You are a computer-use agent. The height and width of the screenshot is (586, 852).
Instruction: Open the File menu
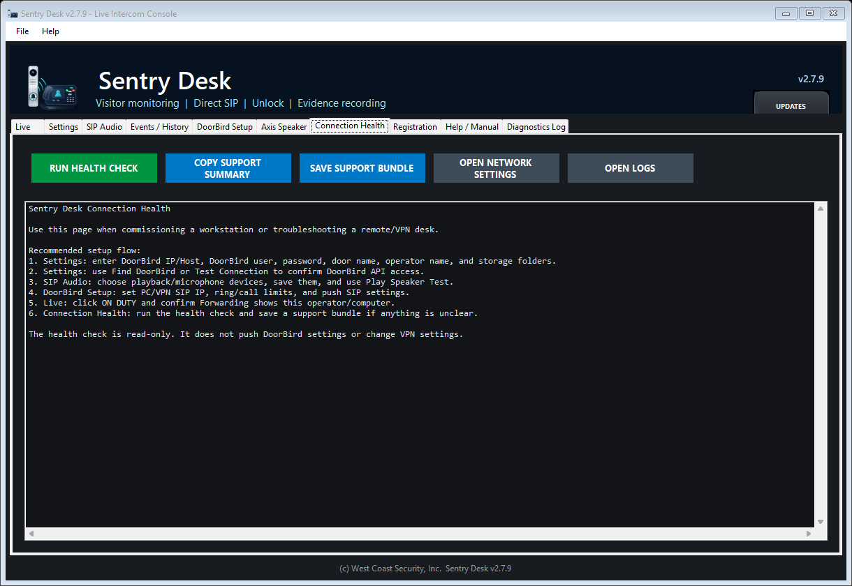coord(22,31)
